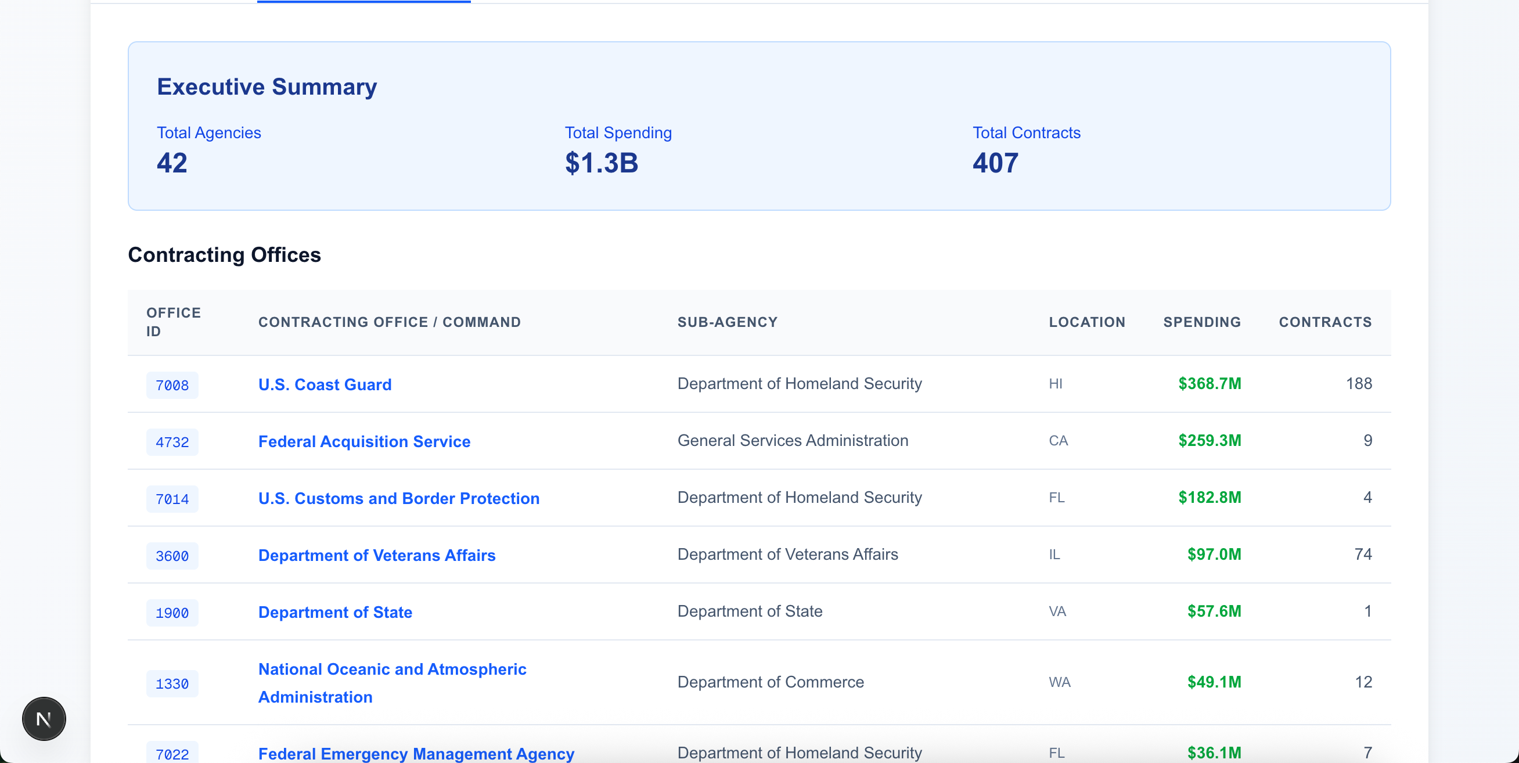Sort table by the LOCATION column
The height and width of the screenshot is (763, 1519).
point(1087,322)
